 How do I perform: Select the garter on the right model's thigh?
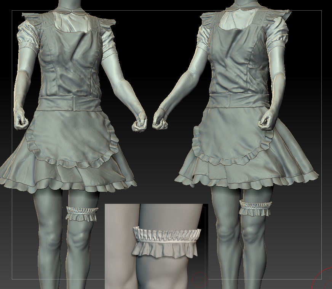[256, 208]
